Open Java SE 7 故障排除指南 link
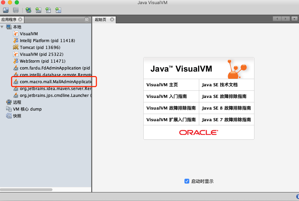299x201 pixels. [226, 120]
